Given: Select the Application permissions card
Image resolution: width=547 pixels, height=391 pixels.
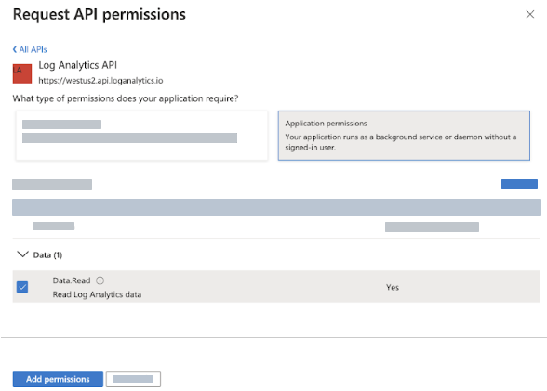Looking at the screenshot, I should pyautogui.click(x=404, y=136).
